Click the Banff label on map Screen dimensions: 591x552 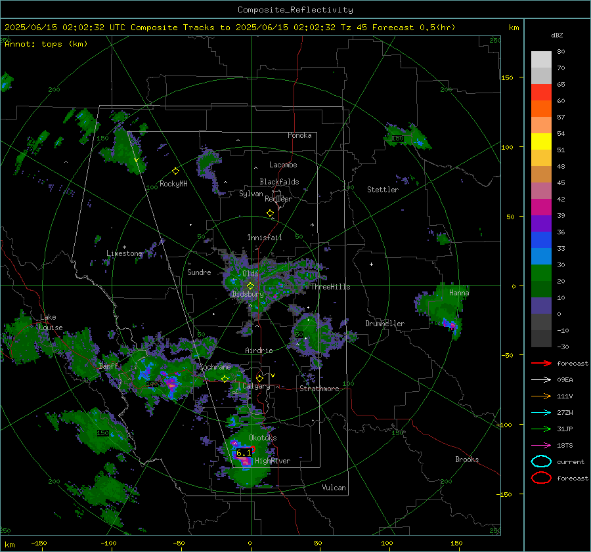tap(108, 366)
